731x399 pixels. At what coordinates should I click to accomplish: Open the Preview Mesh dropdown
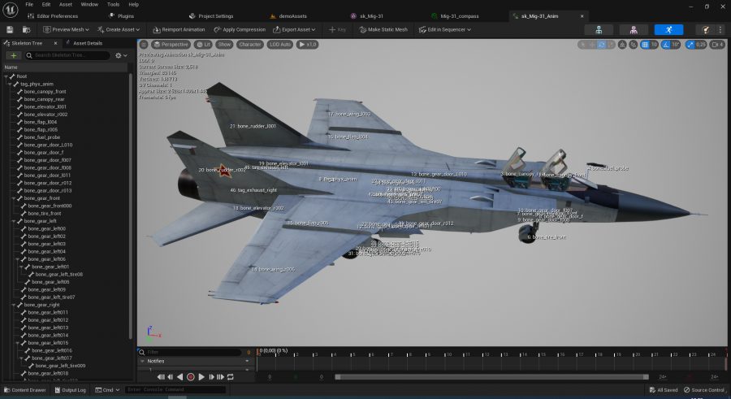tap(66, 29)
